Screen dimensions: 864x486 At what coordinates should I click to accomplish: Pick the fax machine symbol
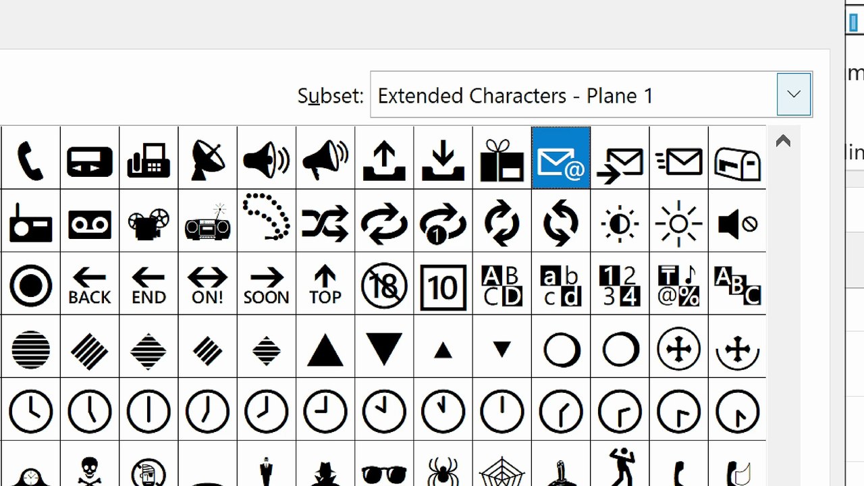tap(148, 158)
